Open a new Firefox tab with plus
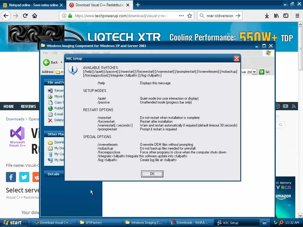 (x=138, y=5)
